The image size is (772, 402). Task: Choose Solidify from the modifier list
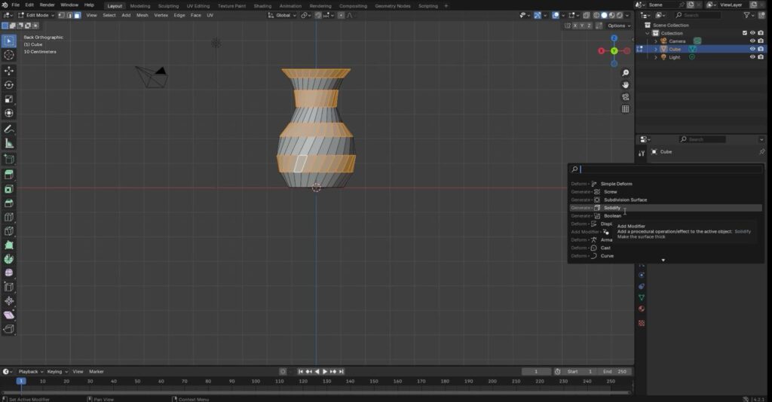612,208
